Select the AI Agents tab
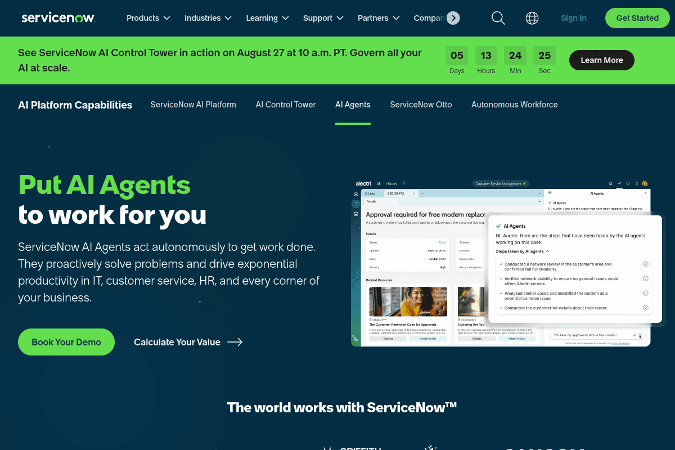The width and height of the screenshot is (675, 450). (353, 105)
